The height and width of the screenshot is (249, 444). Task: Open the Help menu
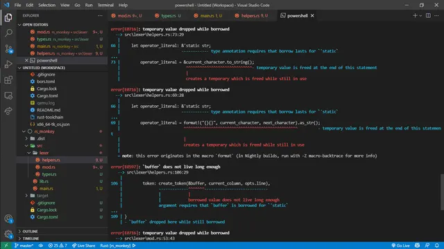click(x=123, y=5)
